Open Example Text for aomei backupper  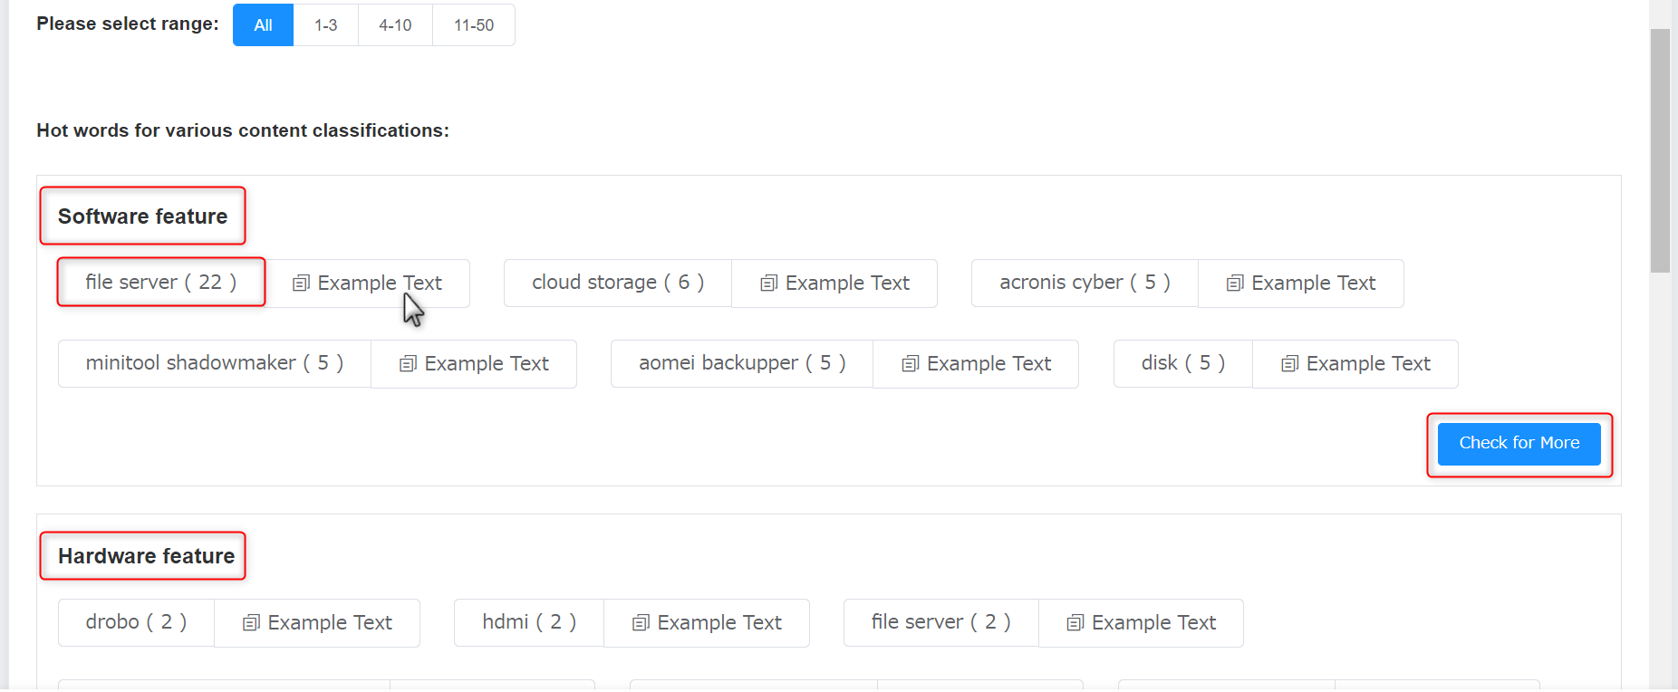click(976, 364)
